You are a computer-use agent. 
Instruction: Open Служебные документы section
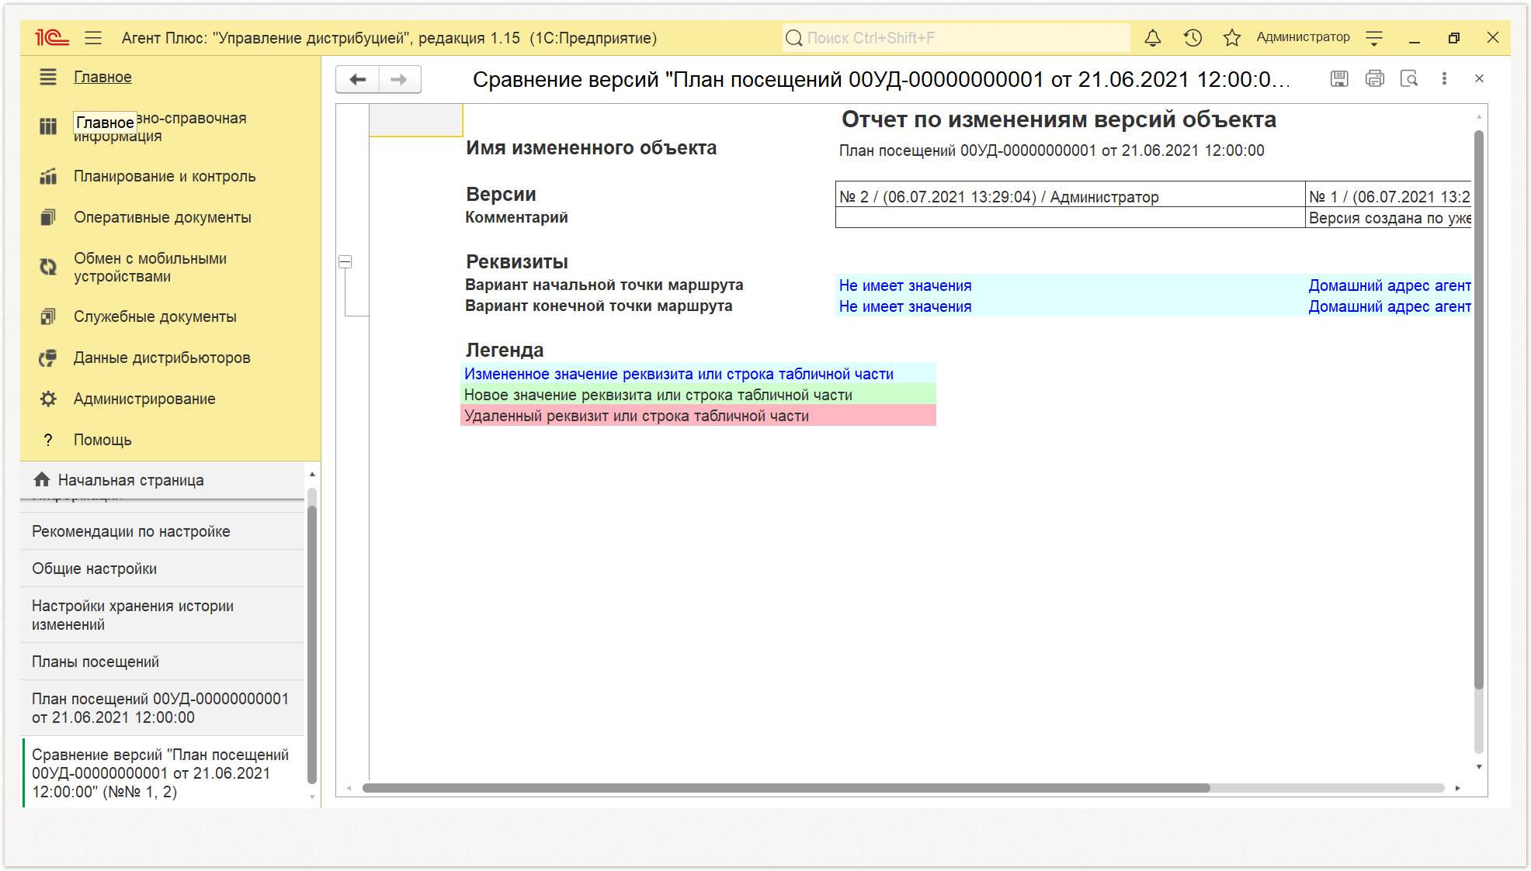click(155, 316)
